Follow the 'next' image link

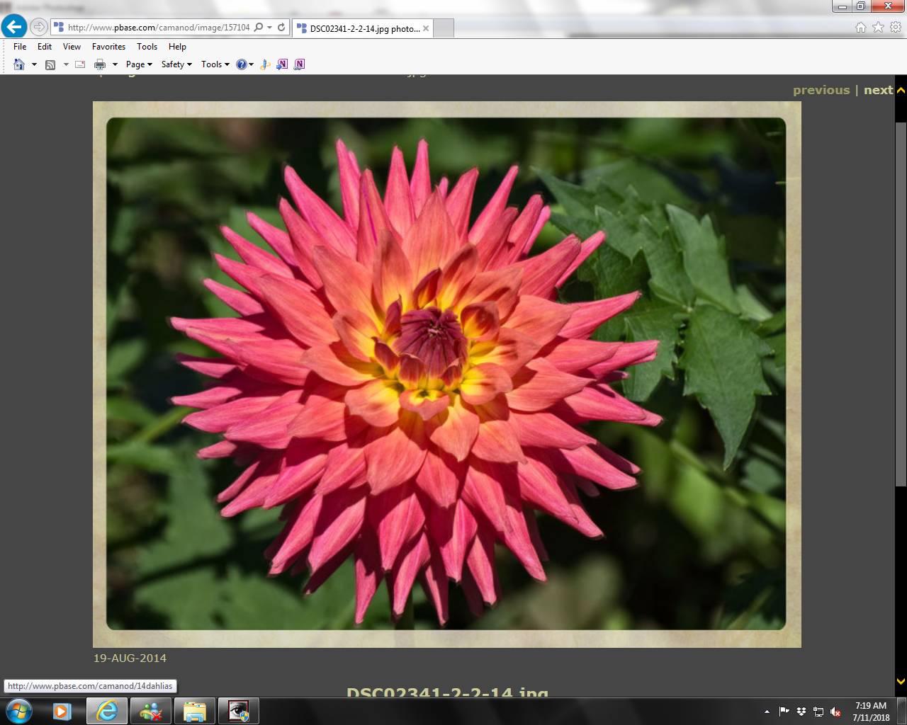(878, 90)
